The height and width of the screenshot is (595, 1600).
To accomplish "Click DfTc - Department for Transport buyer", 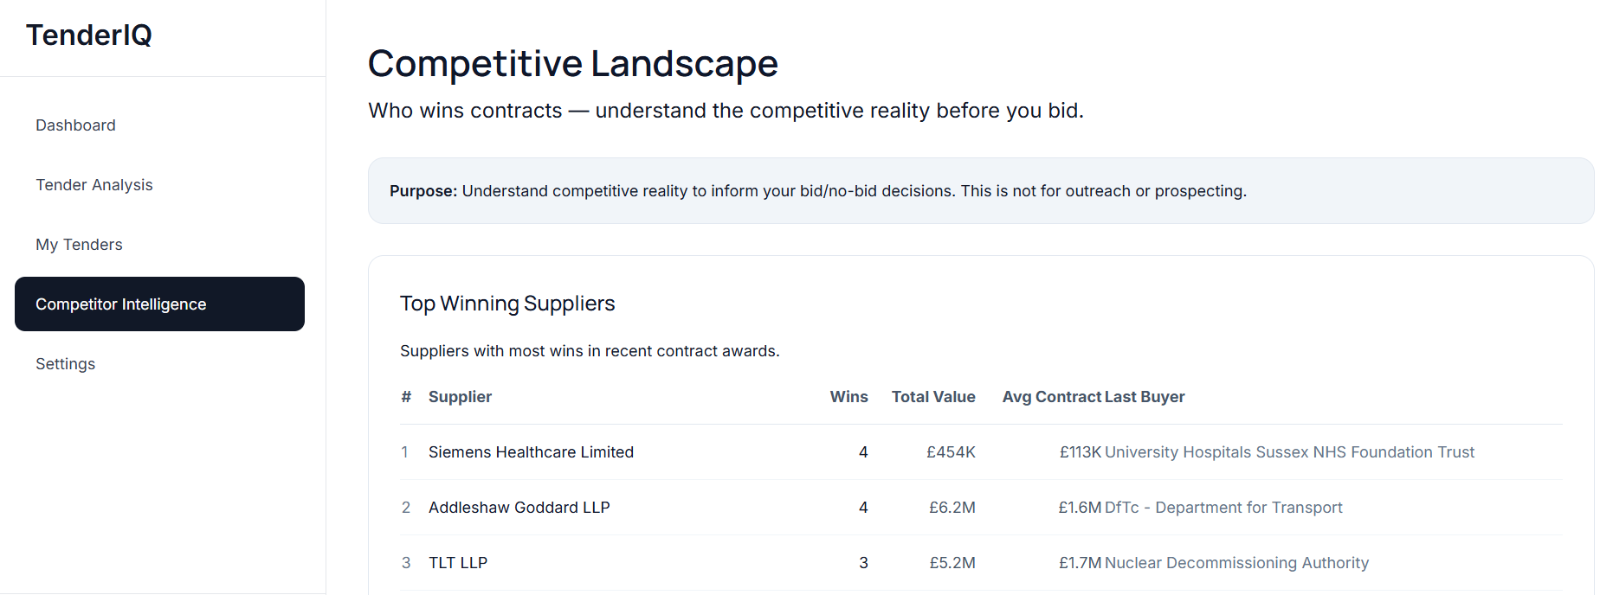I will (x=1223, y=508).
